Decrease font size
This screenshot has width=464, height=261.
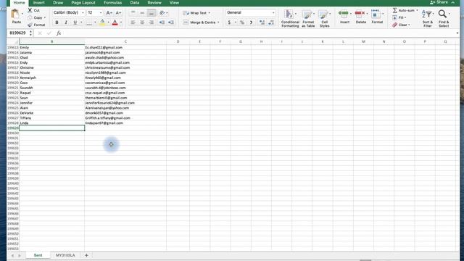[x=118, y=13]
